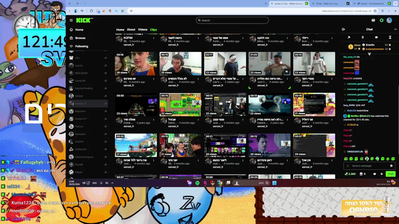The width and height of the screenshot is (399, 224).
Task: Click the speech bubble icon in chat toolbar
Action: [x=376, y=37]
